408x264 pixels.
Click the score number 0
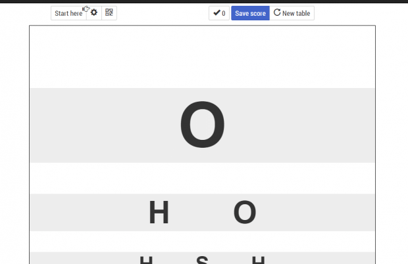click(224, 14)
